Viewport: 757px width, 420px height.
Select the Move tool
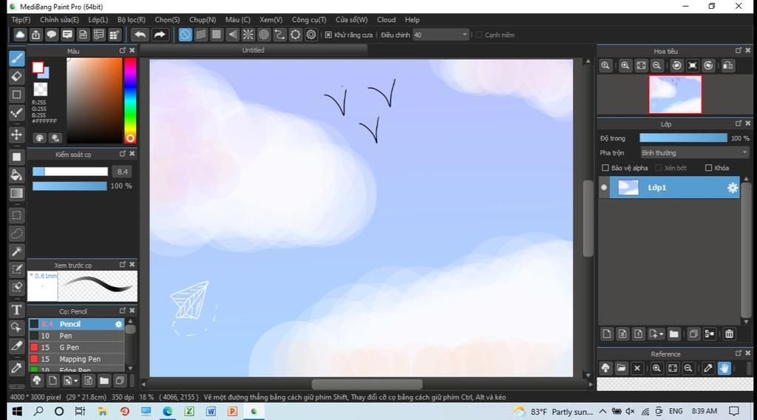click(16, 134)
